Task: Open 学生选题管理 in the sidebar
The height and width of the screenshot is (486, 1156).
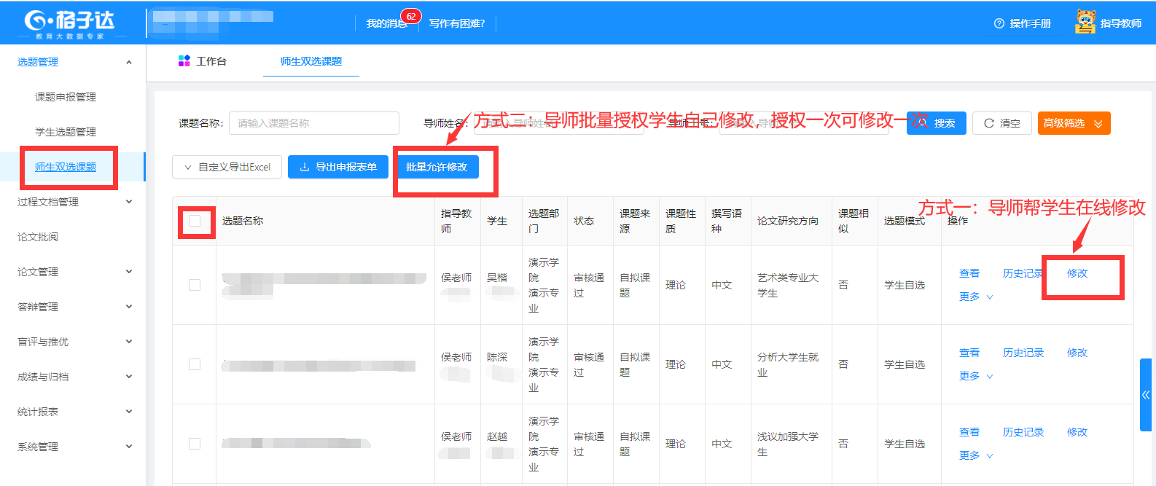Action: click(66, 132)
